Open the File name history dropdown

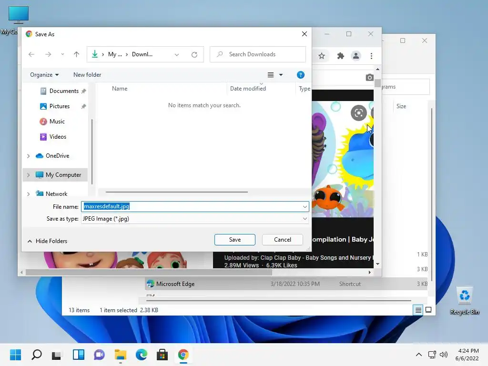click(305, 207)
